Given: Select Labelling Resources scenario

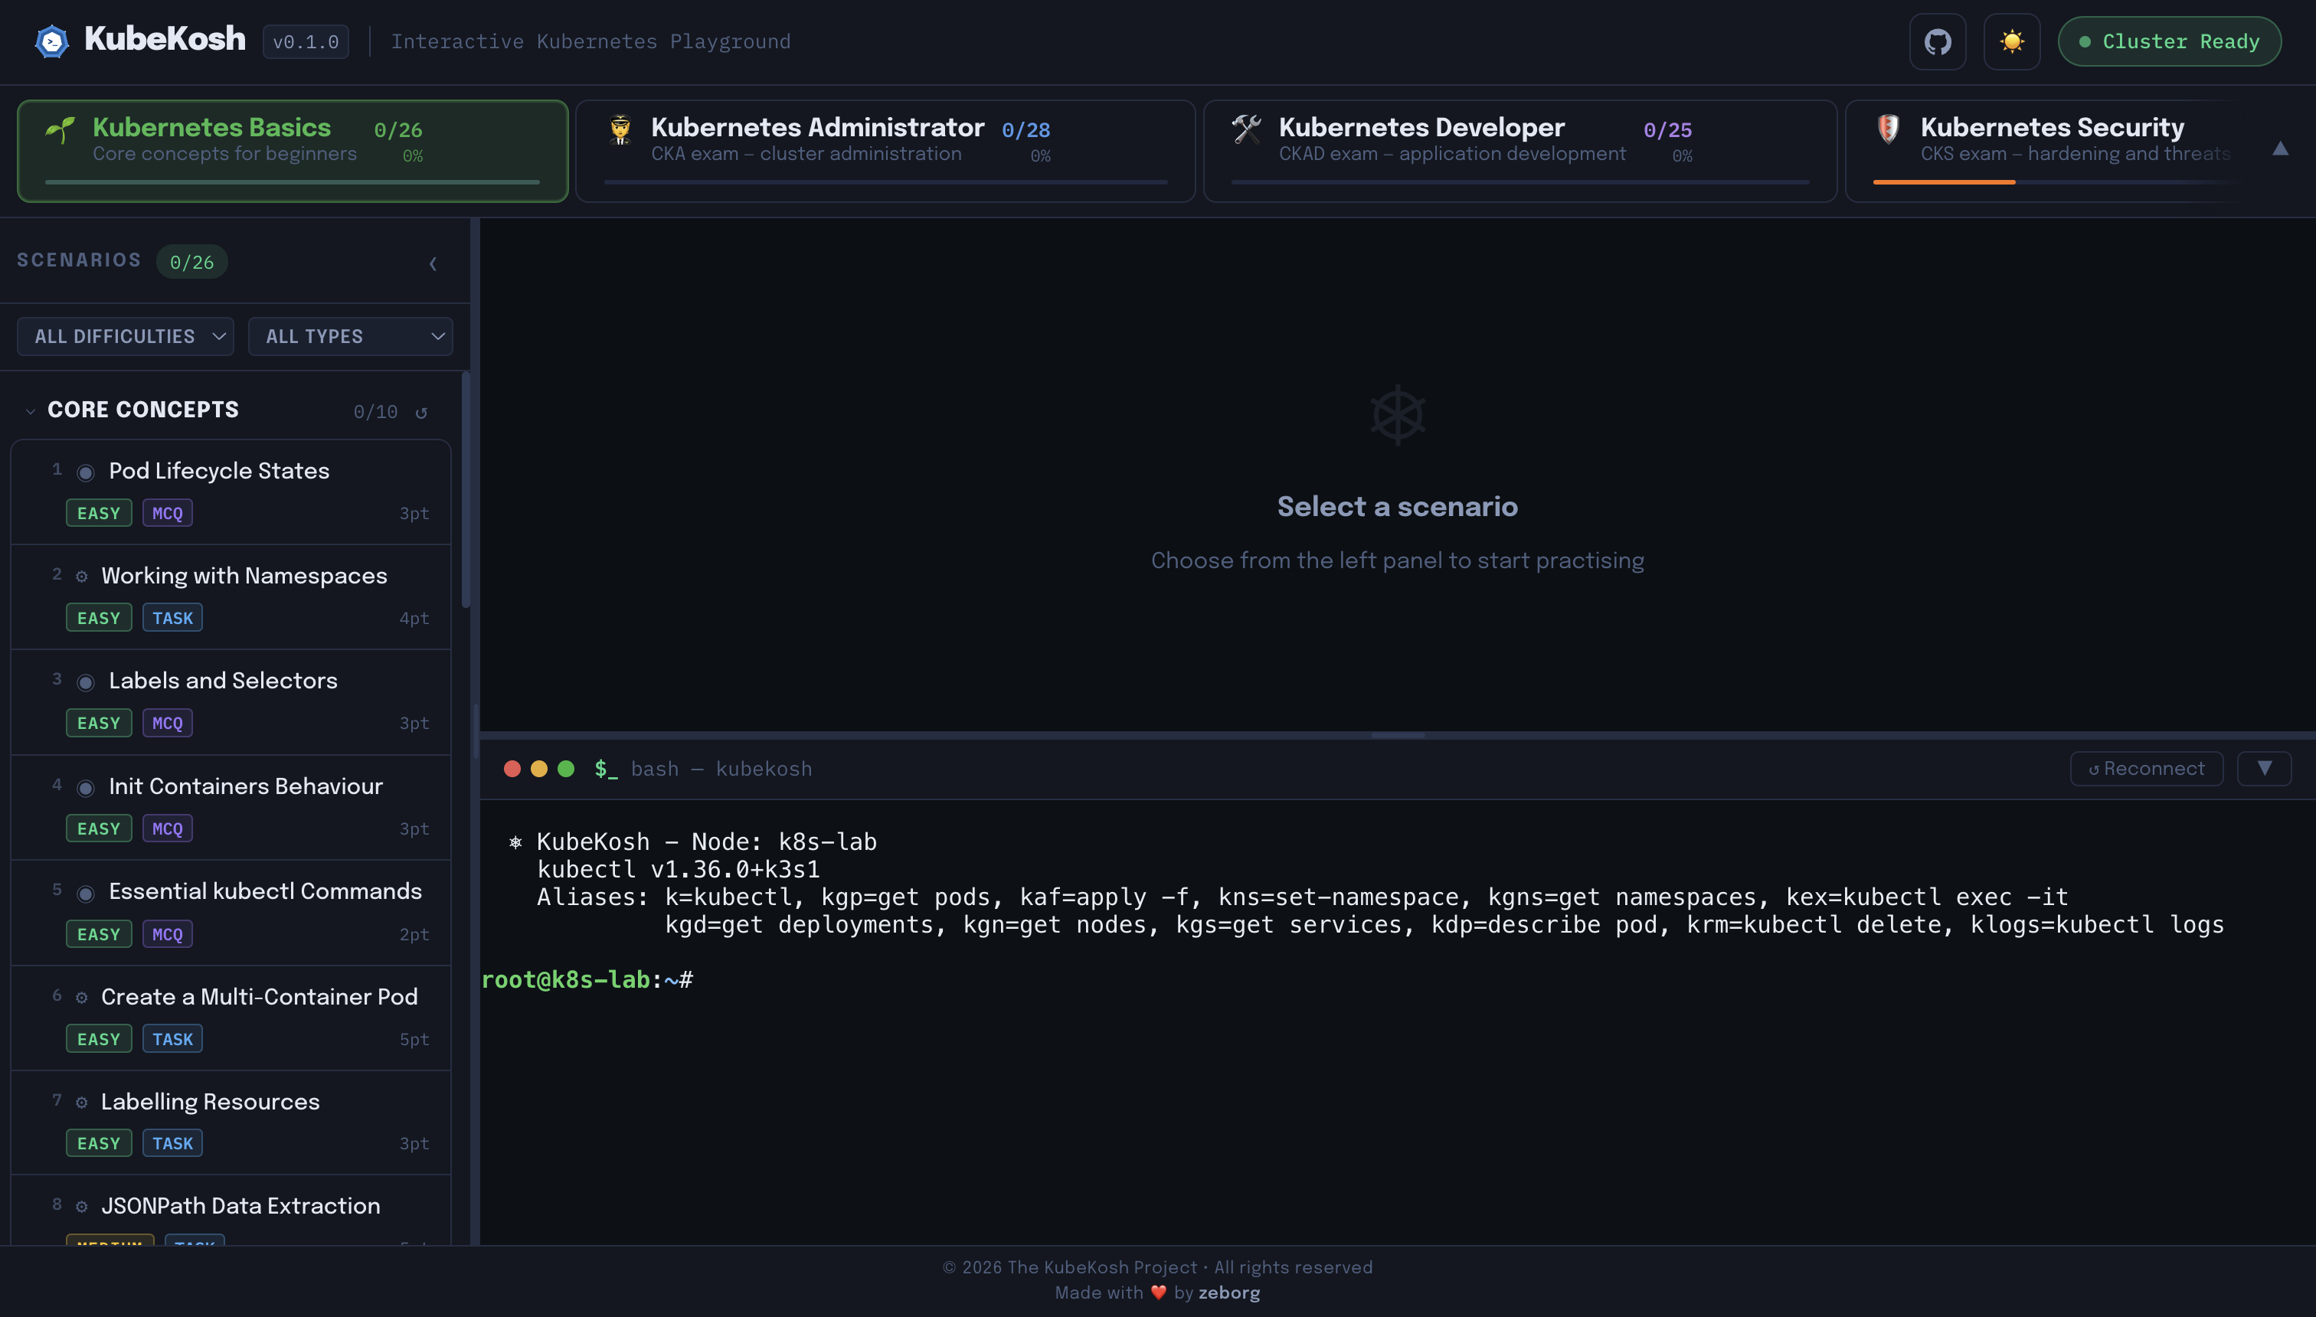Looking at the screenshot, I should coord(231,1123).
